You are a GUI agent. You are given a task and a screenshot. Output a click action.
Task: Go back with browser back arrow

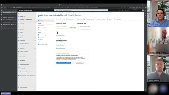click(2, 8)
